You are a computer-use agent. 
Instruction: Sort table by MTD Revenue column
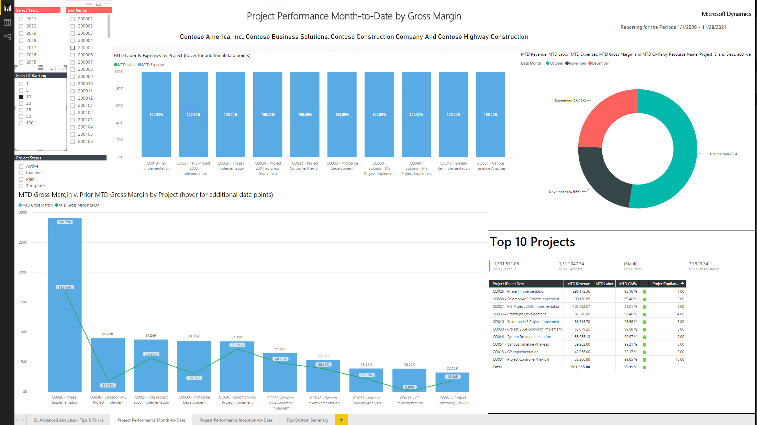point(578,284)
